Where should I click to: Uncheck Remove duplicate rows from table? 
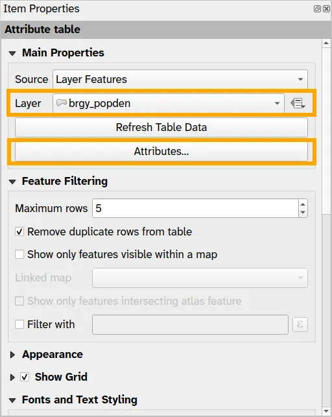(x=19, y=232)
